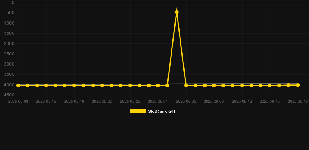The image size is (309, 150).
Task: Select the data point for 2025-06-05
Action: (186, 86)
